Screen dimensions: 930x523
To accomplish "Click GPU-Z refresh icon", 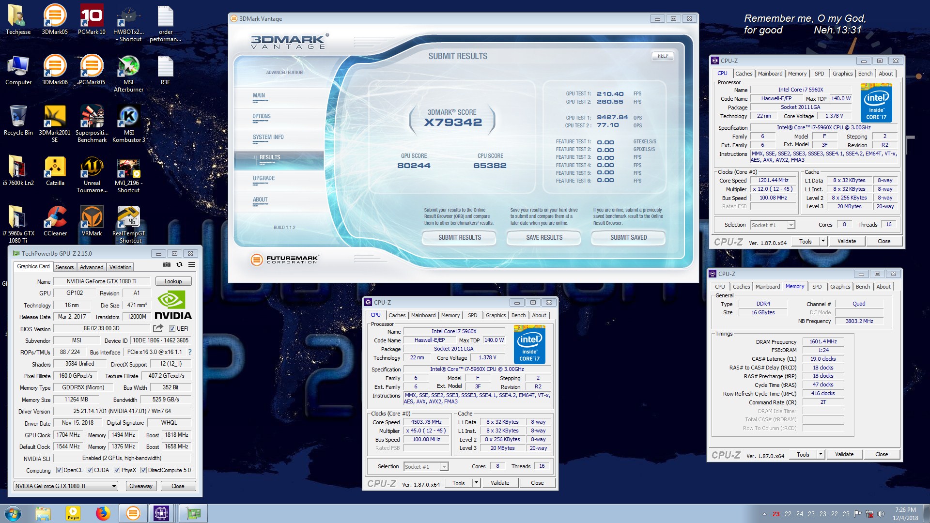I will coord(179,265).
